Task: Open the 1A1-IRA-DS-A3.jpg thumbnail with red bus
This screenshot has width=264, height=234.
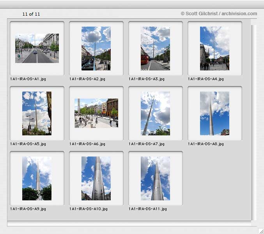Action: pyautogui.click(x=156, y=48)
